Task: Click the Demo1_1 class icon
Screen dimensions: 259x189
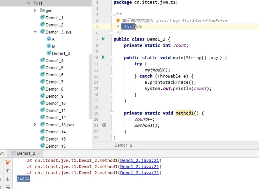Action: coord(42,17)
